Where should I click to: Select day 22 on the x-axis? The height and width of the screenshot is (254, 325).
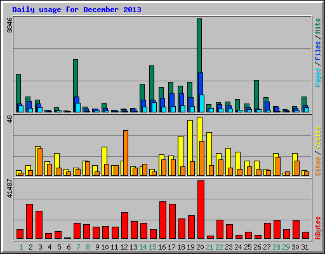[x=219, y=247]
